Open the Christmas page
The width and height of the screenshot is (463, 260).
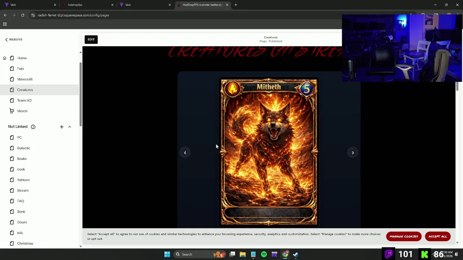coord(25,243)
